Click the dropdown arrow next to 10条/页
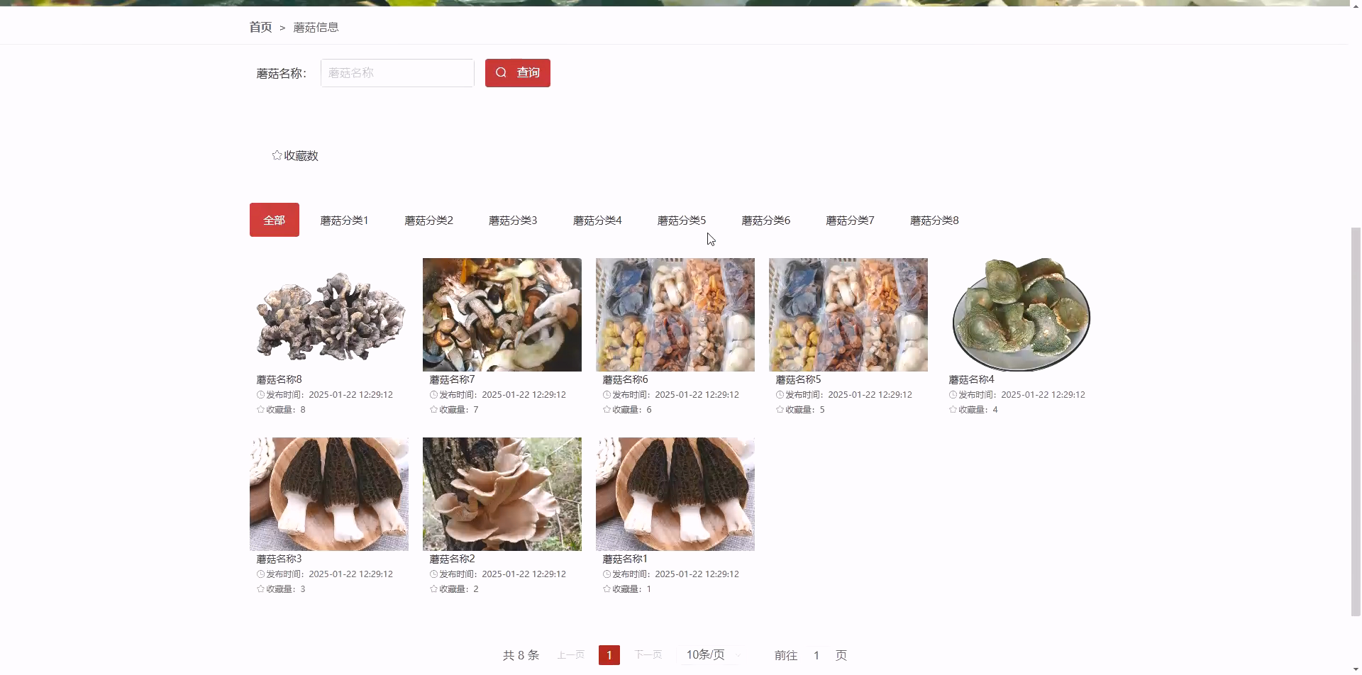1362x675 pixels. click(738, 654)
